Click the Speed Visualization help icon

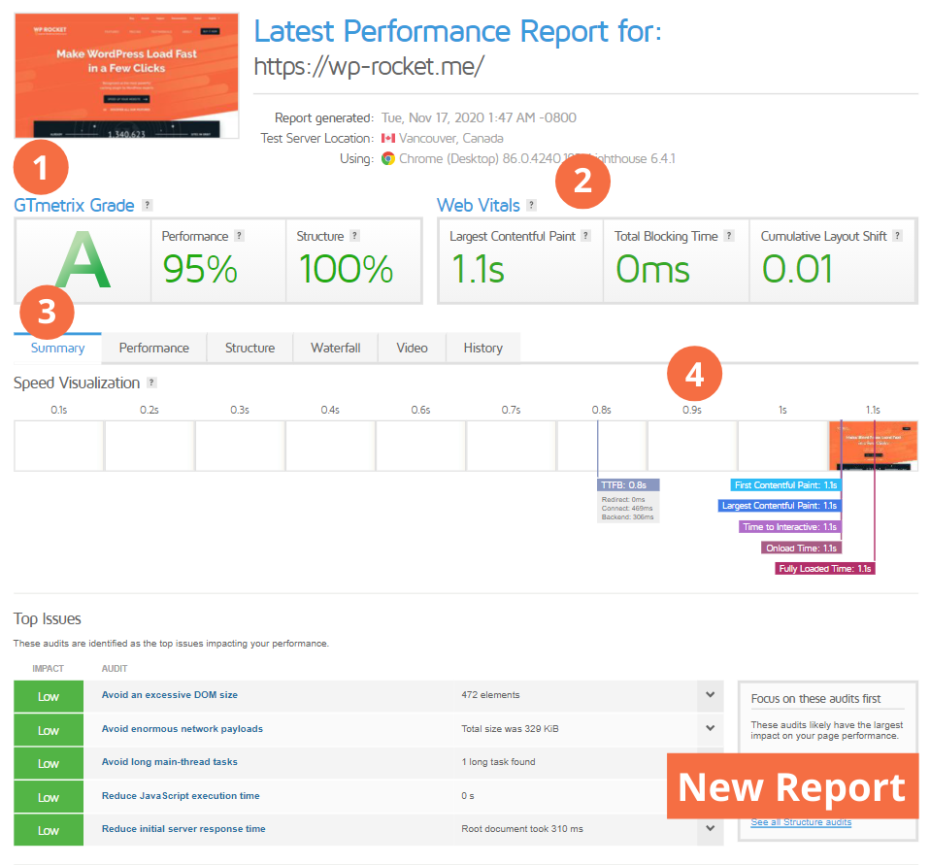coord(151,383)
